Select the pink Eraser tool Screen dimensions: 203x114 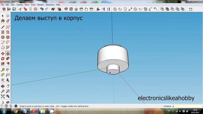8,21
